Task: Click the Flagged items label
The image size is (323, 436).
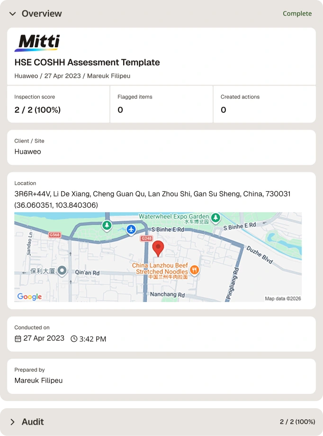Action: click(135, 97)
